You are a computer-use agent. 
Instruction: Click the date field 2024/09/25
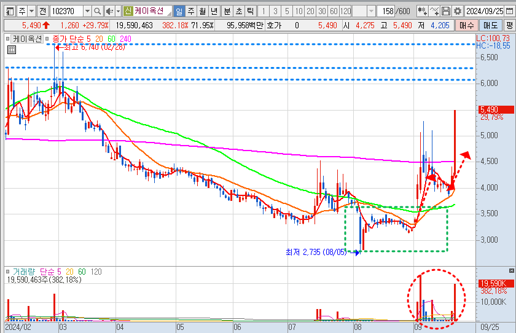[485, 12]
